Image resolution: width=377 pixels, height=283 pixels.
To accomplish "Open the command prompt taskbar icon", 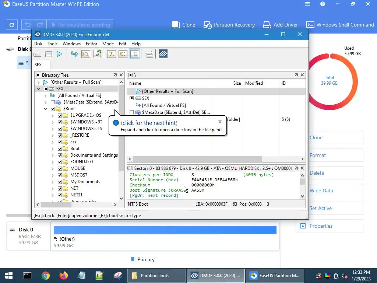I will [x=27, y=276].
